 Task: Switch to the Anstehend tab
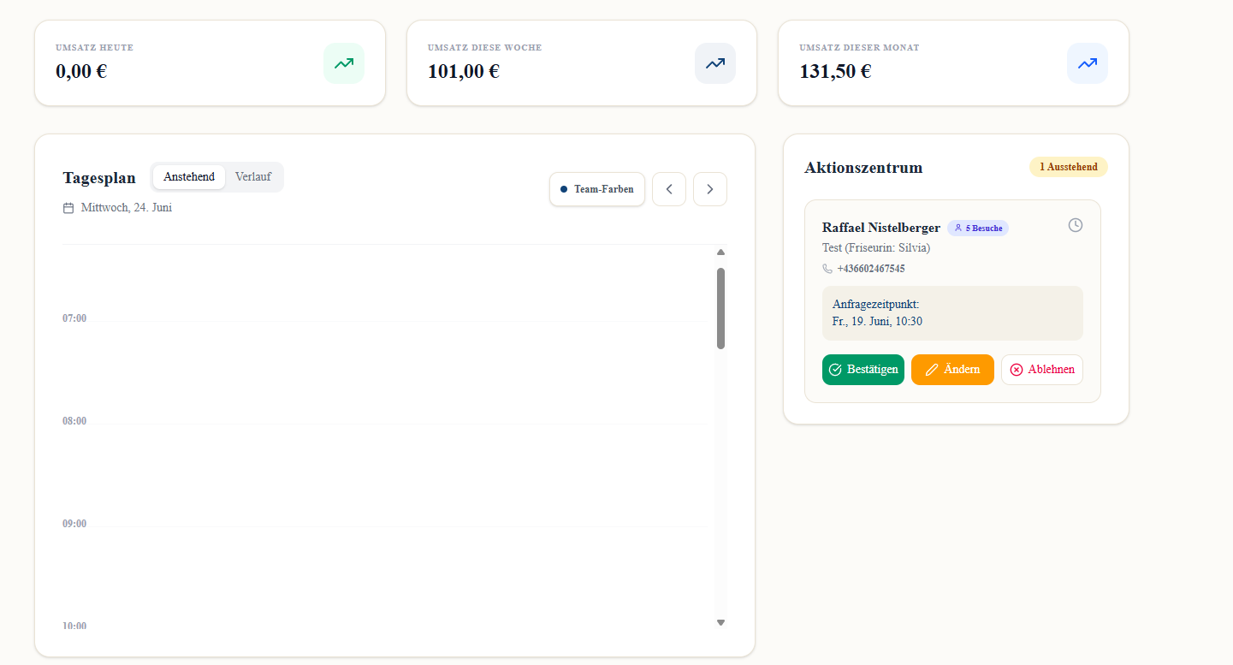pyautogui.click(x=189, y=177)
